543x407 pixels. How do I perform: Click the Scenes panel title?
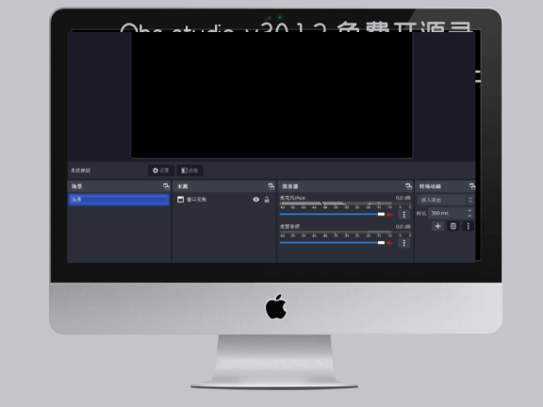[77, 187]
